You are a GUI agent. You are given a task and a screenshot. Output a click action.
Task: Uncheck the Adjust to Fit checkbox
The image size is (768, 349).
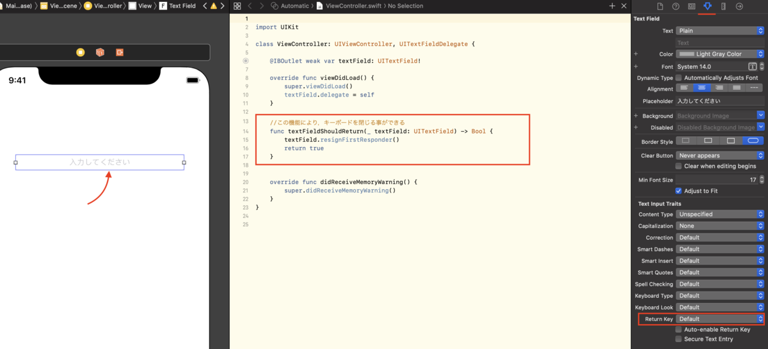click(x=679, y=191)
